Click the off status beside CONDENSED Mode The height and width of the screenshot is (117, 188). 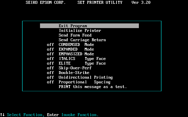(50, 44)
